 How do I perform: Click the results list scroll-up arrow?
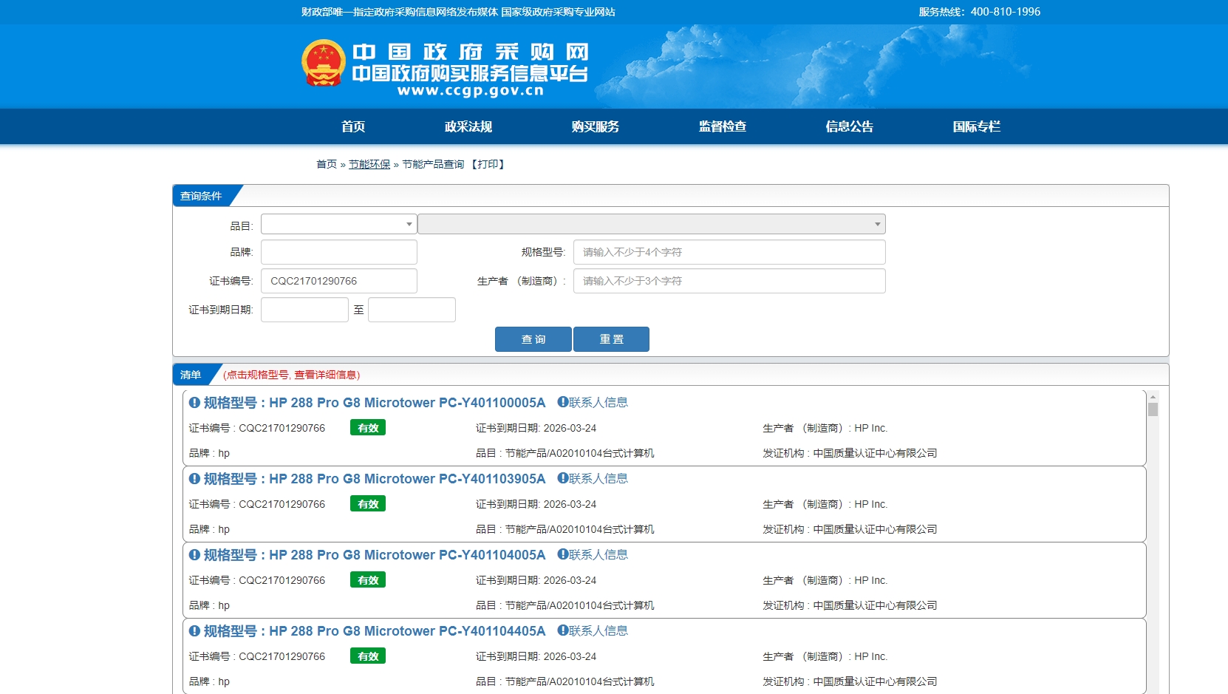point(1153,397)
